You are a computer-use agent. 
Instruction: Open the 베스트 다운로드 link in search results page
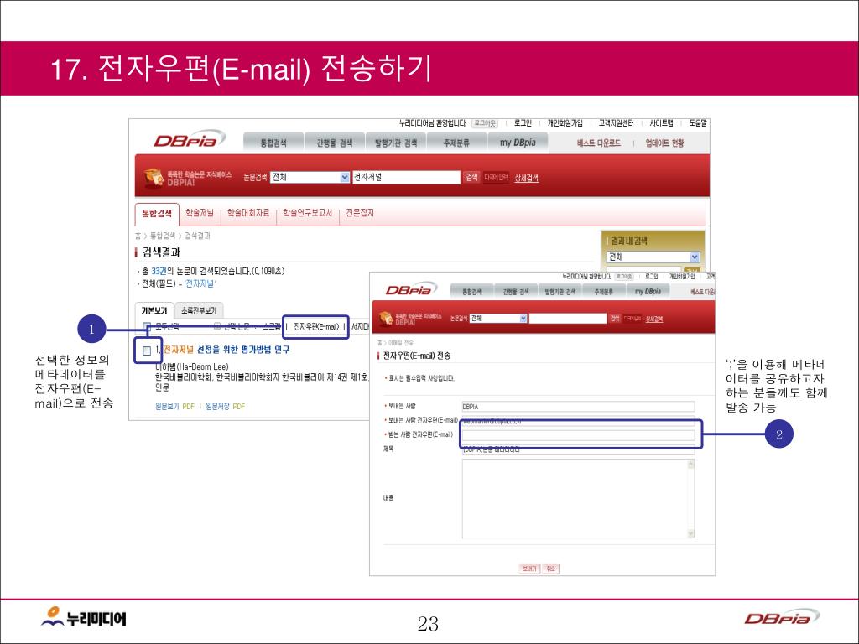point(599,143)
